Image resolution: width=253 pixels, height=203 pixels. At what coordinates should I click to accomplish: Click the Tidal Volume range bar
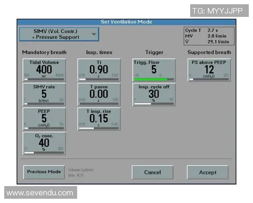click(x=44, y=79)
